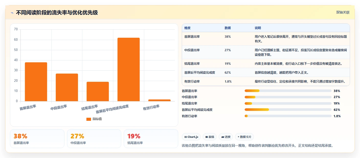Click the 38% 首屏退出率 data card
The image size is (360, 158).
37,139
